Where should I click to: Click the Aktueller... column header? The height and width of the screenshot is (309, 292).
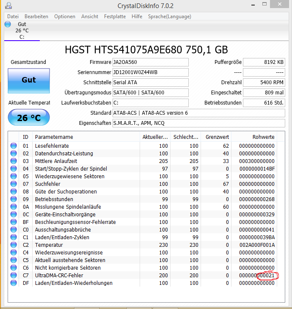155,137
